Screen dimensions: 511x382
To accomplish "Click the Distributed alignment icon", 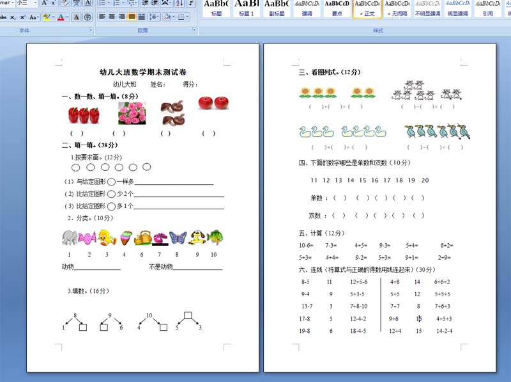I will (x=141, y=17).
